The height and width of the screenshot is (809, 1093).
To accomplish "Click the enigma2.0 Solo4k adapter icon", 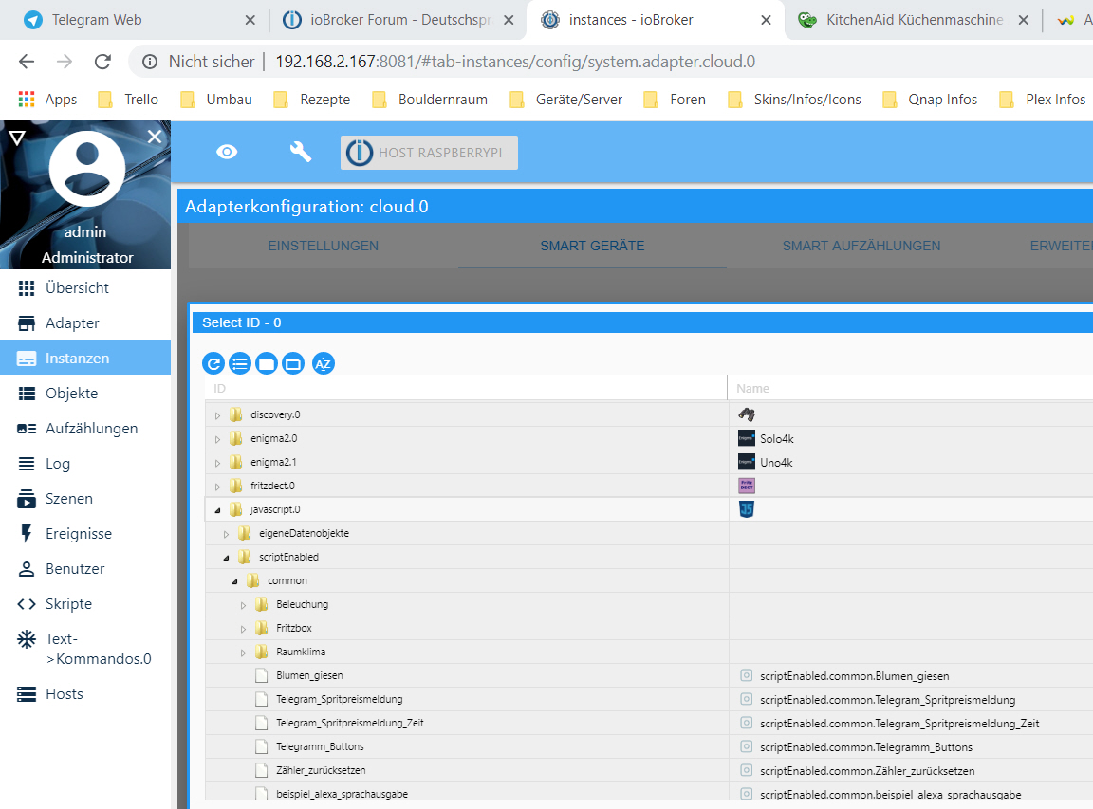I will [x=747, y=438].
